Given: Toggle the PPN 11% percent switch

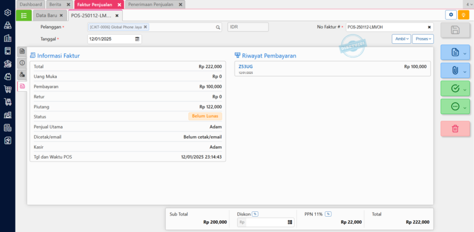Looking at the screenshot, I should pos(328,214).
